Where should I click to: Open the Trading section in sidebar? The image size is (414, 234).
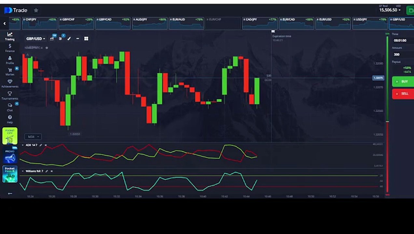pos(9,36)
